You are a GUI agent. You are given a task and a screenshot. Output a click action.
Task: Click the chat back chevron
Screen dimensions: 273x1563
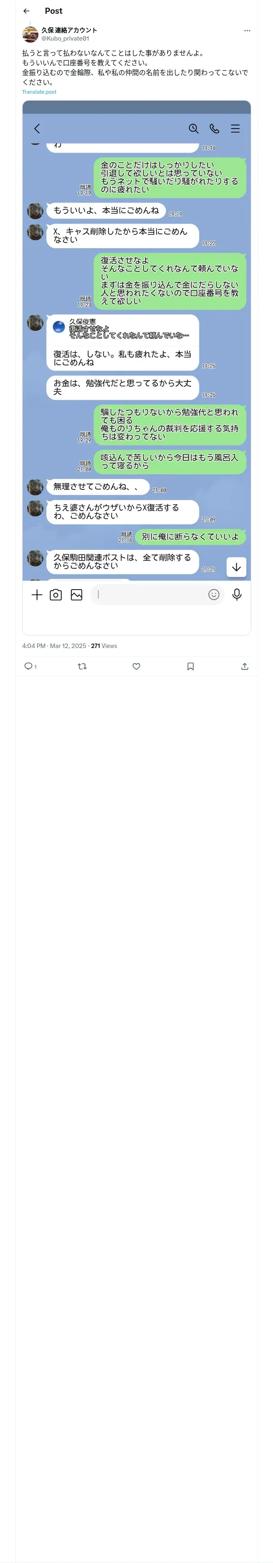pyautogui.click(x=37, y=129)
